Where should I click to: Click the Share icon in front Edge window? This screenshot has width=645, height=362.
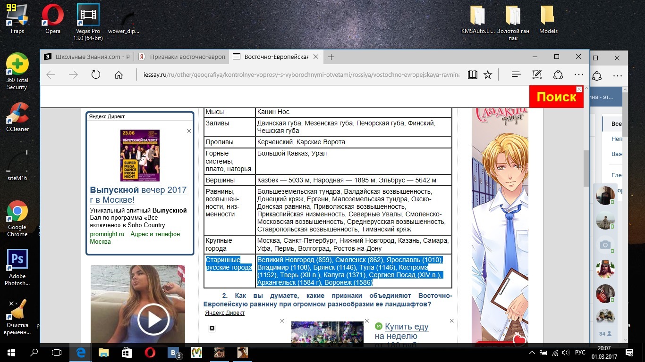pyautogui.click(x=558, y=74)
